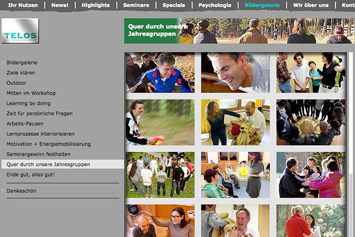Click the arrow icon beside Dankeschön

click(x=3, y=191)
